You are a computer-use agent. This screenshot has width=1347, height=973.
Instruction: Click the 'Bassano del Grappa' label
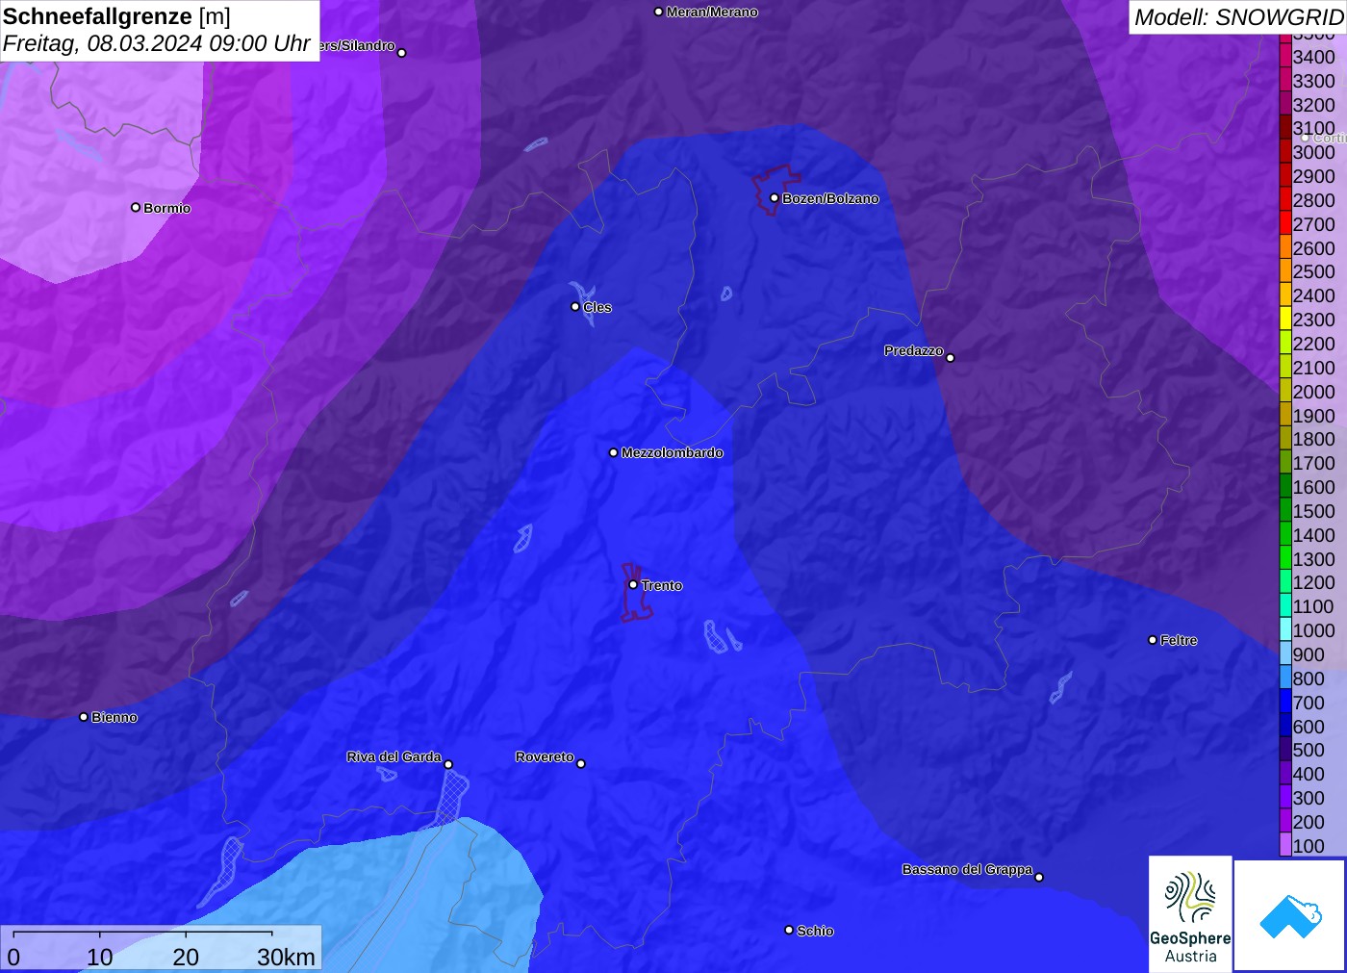[967, 869]
